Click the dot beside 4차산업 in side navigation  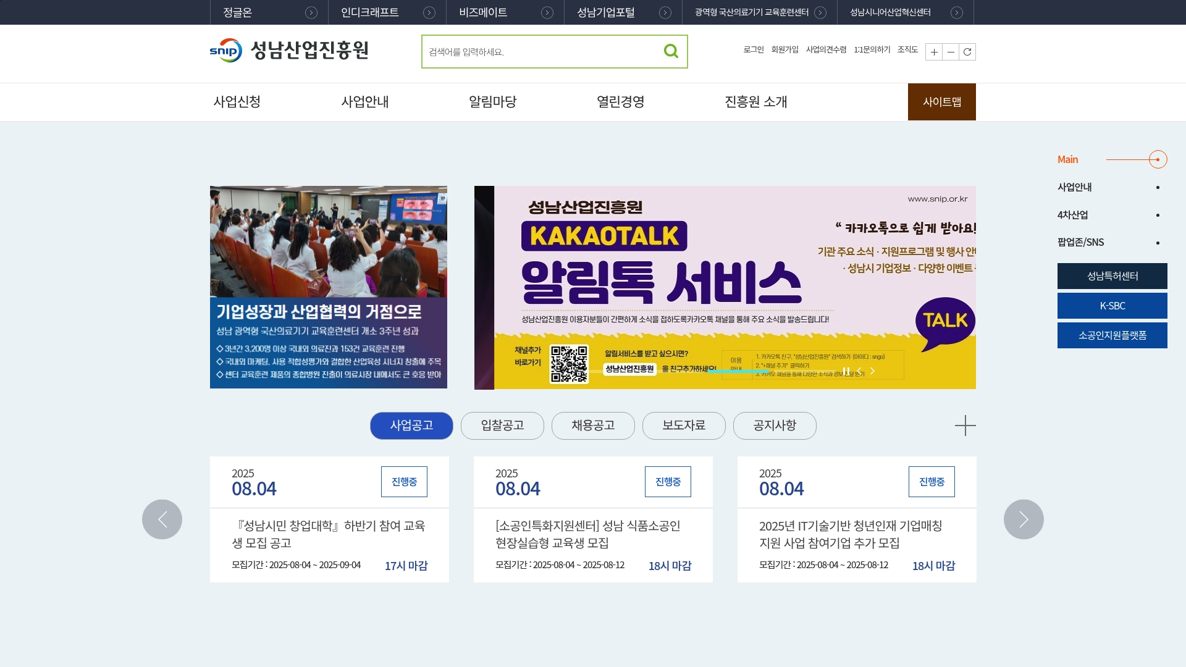(1158, 215)
